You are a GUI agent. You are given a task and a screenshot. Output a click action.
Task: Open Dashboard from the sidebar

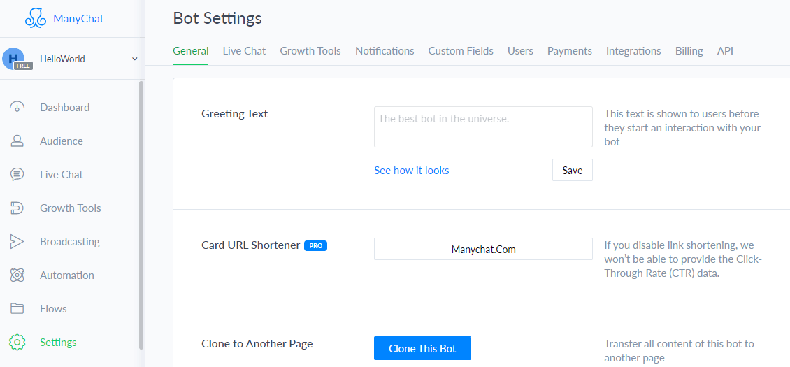coord(65,108)
